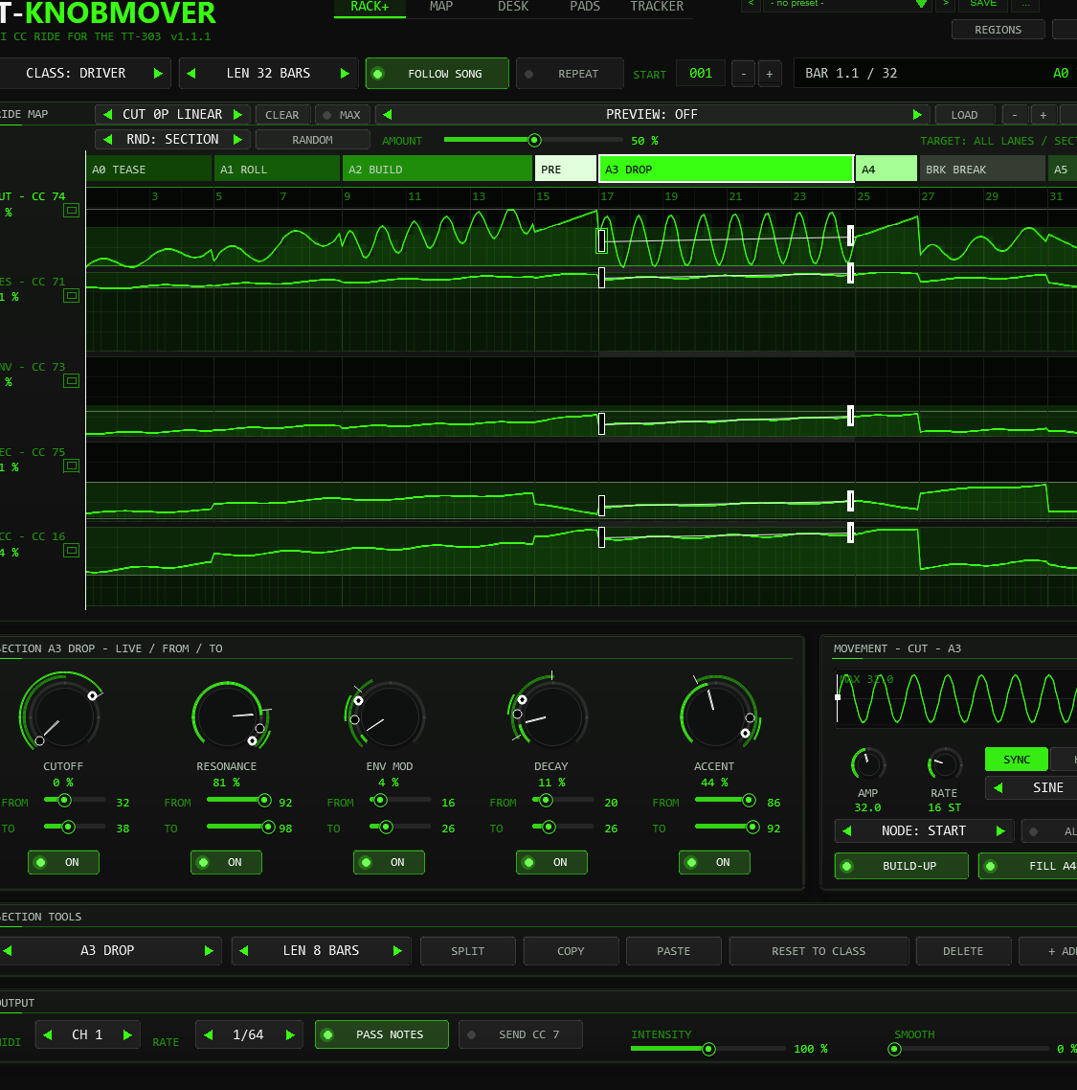This screenshot has height=1090, width=1077.
Task: Decrease LEN 32 BARS with left arrow
Action: [191, 73]
